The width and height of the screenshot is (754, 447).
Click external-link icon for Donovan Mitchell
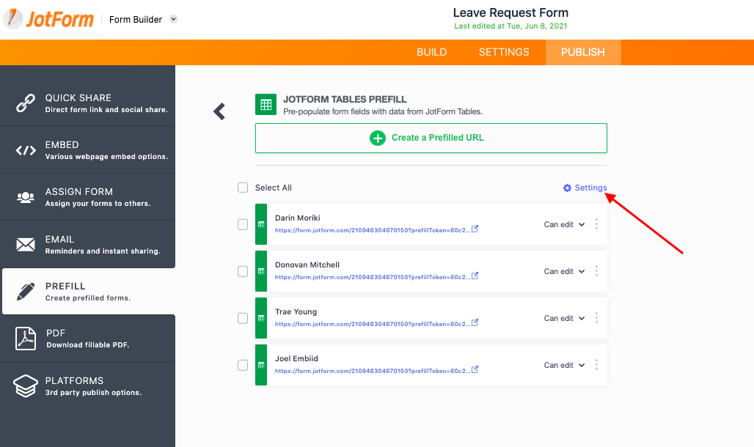coord(475,276)
